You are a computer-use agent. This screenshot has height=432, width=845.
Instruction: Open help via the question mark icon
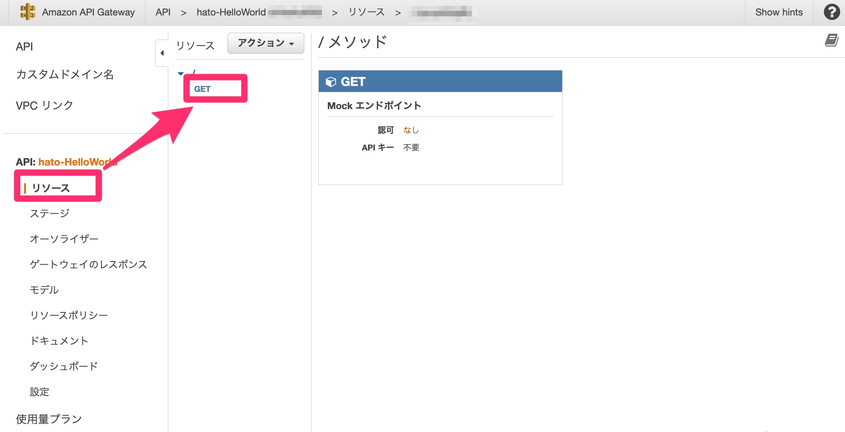pyautogui.click(x=832, y=12)
